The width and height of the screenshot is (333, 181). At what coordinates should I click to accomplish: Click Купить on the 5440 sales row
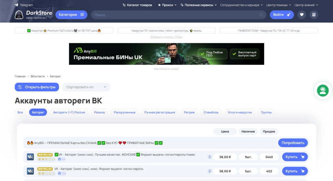[295, 157]
